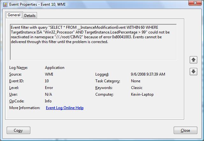Switch to the Details tab
Screen dimensions: 204x141
[30, 16]
